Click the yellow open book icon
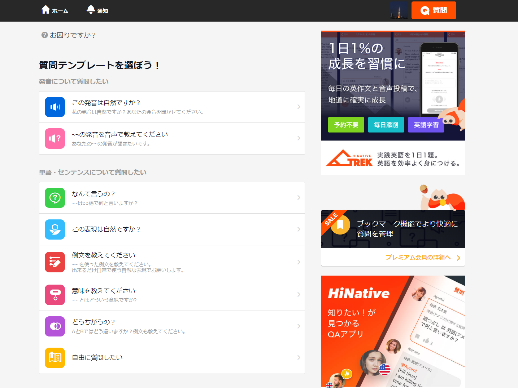 [55, 358]
